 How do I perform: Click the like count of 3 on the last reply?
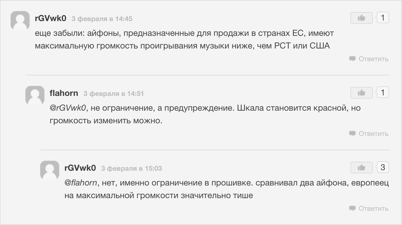point(382,167)
